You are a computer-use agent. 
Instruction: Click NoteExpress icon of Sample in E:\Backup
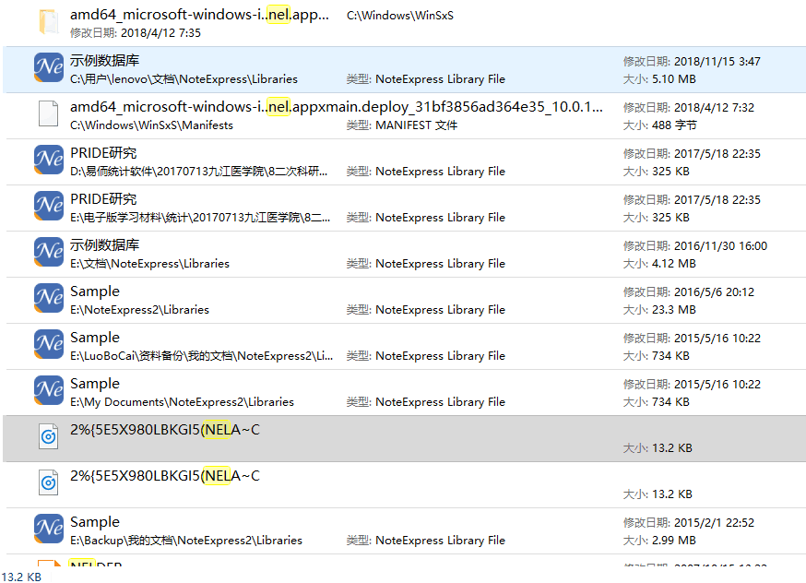49,529
